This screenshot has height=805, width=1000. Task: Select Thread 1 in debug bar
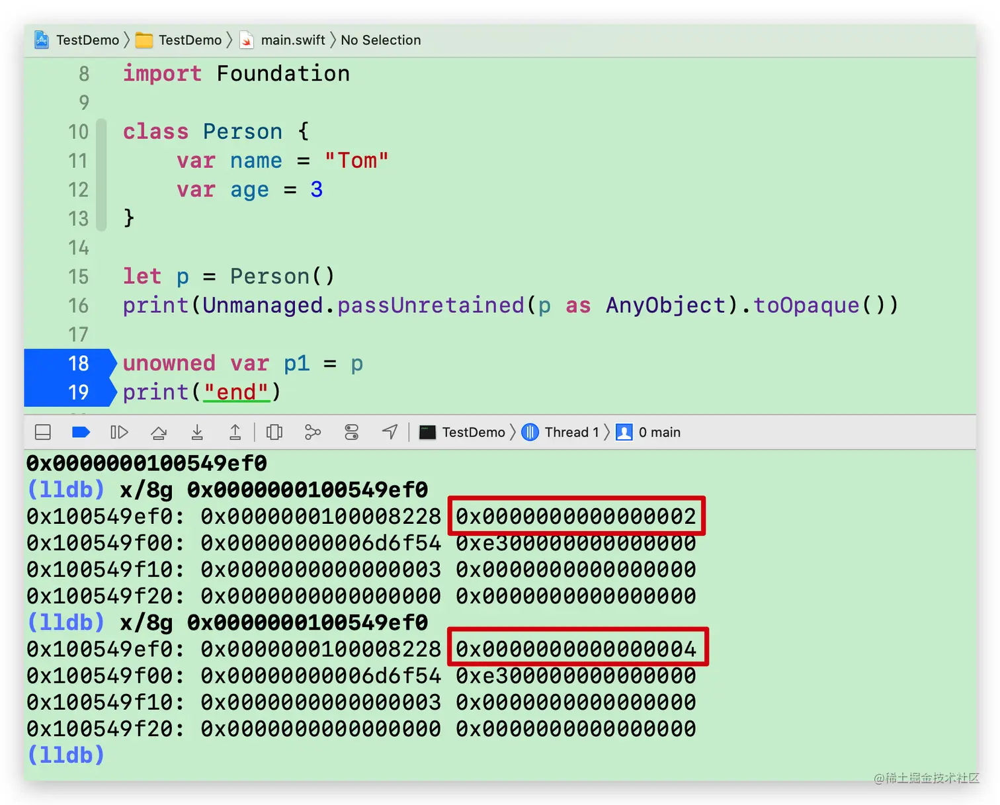pyautogui.click(x=560, y=433)
